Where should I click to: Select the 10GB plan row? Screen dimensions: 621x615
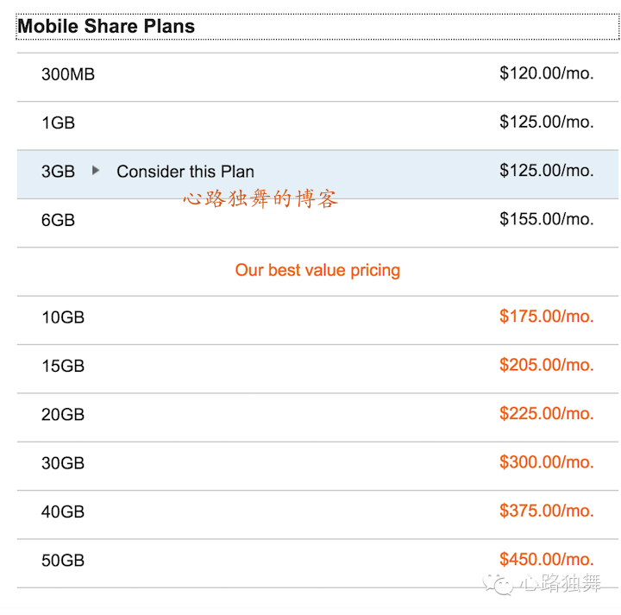coord(317,320)
